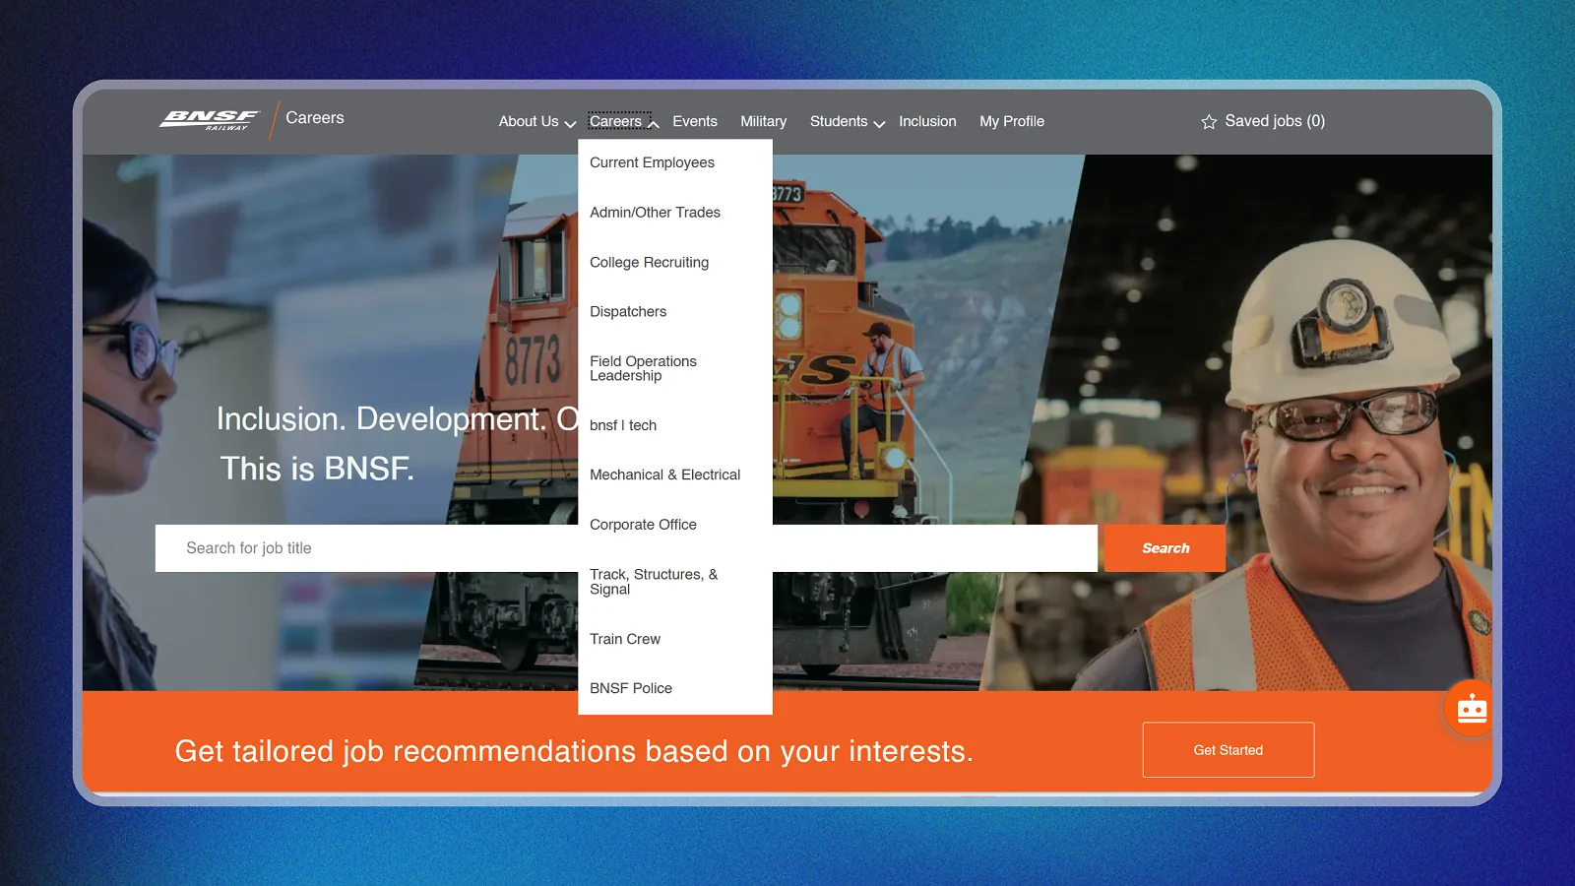
Task: Click the Search for job title field
Action: click(626, 548)
